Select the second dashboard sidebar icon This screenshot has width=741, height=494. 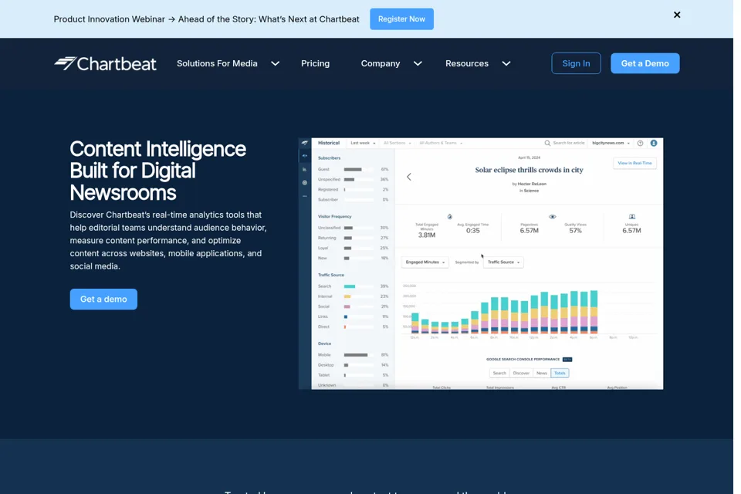[305, 155]
